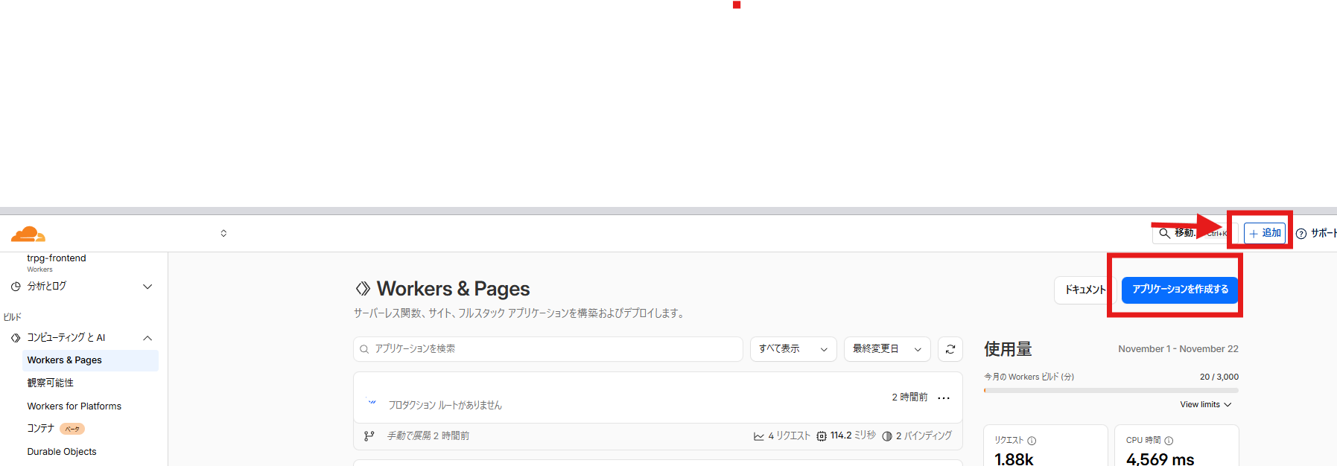This screenshot has height=466, width=1337.
Task: Open the サポート help icon
Action: (1301, 234)
